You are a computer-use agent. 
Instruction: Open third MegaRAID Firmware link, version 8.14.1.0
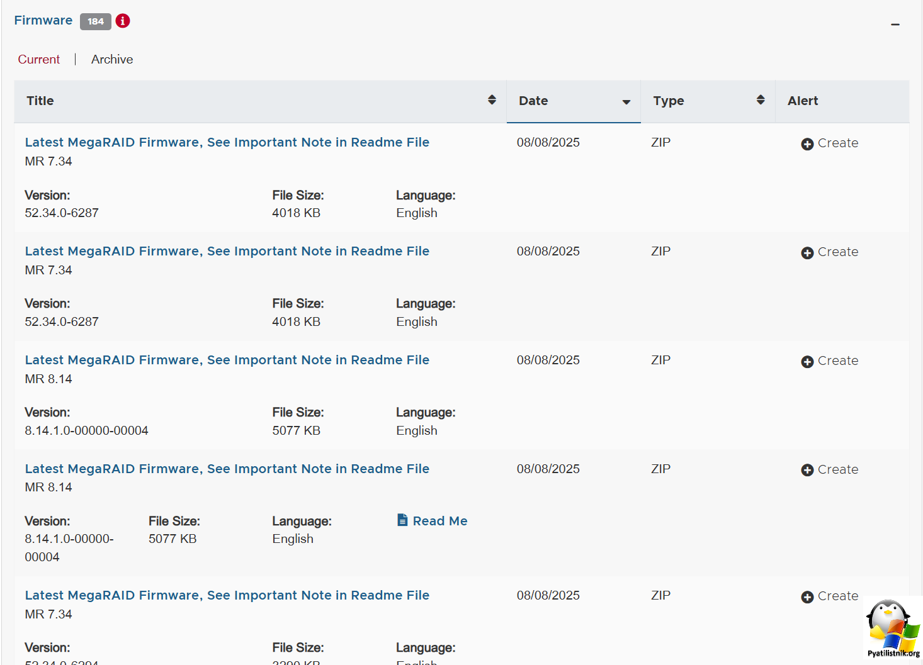(227, 360)
